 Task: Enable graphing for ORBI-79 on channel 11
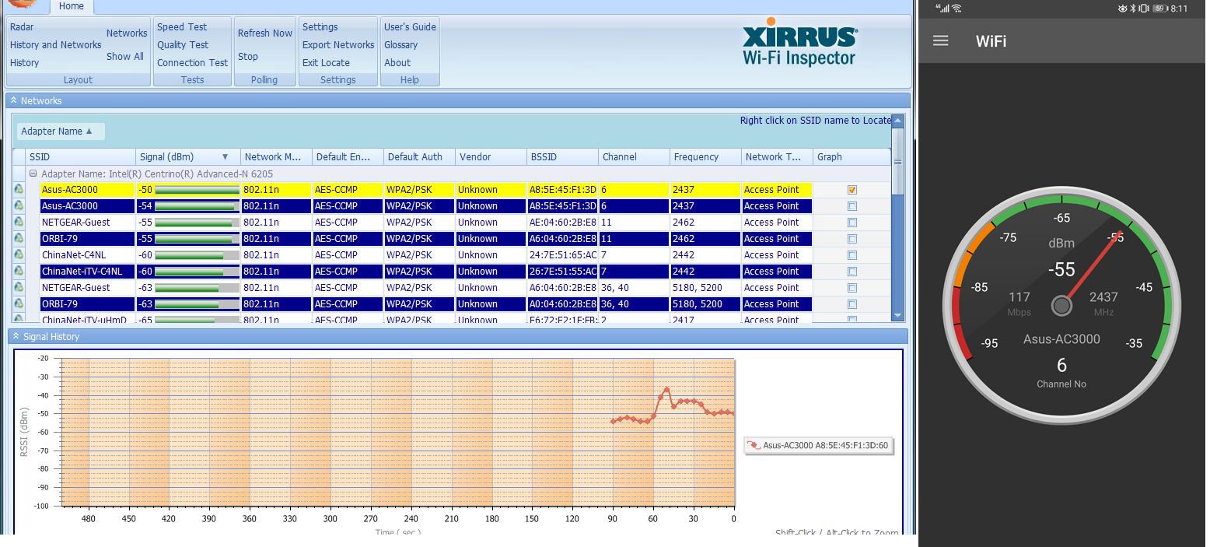(852, 239)
